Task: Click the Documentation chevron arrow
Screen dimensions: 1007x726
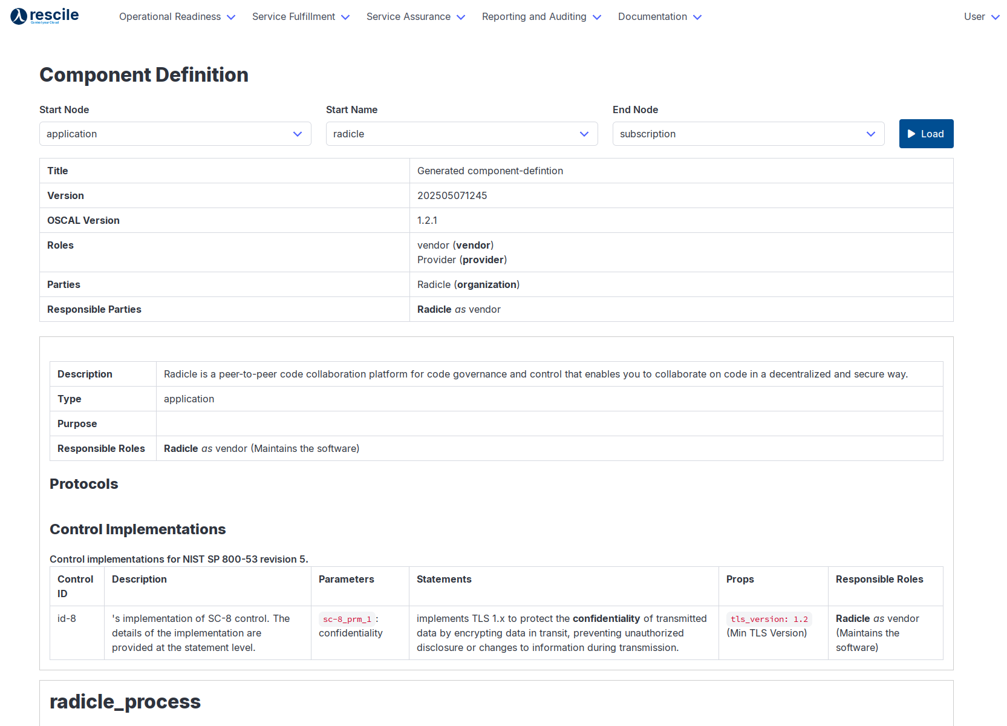Action: pyautogui.click(x=697, y=18)
